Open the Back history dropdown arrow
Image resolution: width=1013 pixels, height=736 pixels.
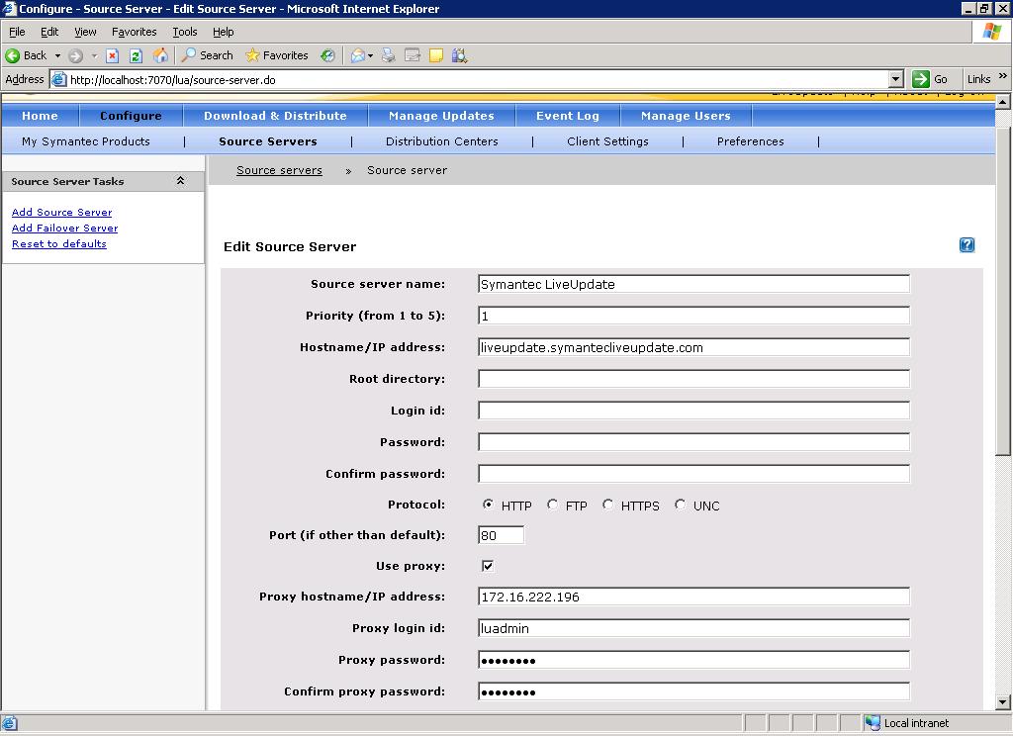pos(57,55)
